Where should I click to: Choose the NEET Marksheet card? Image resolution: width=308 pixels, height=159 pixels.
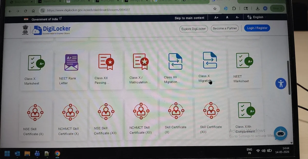(245, 68)
